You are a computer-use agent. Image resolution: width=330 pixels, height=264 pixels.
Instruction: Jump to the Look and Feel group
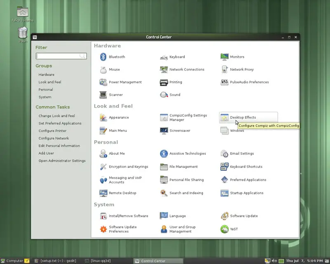coord(49,82)
